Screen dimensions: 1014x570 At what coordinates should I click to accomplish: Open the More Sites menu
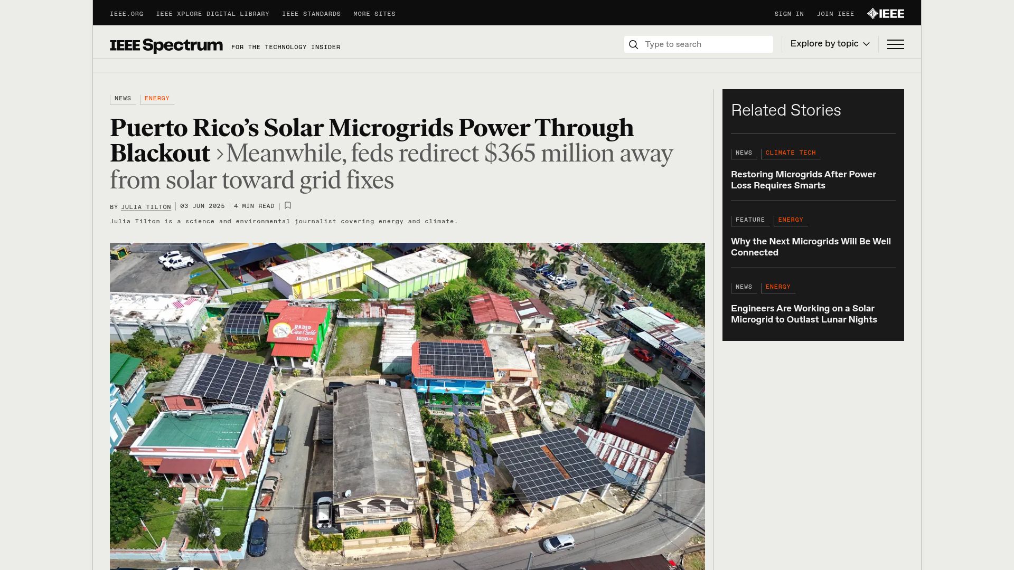[x=374, y=14]
